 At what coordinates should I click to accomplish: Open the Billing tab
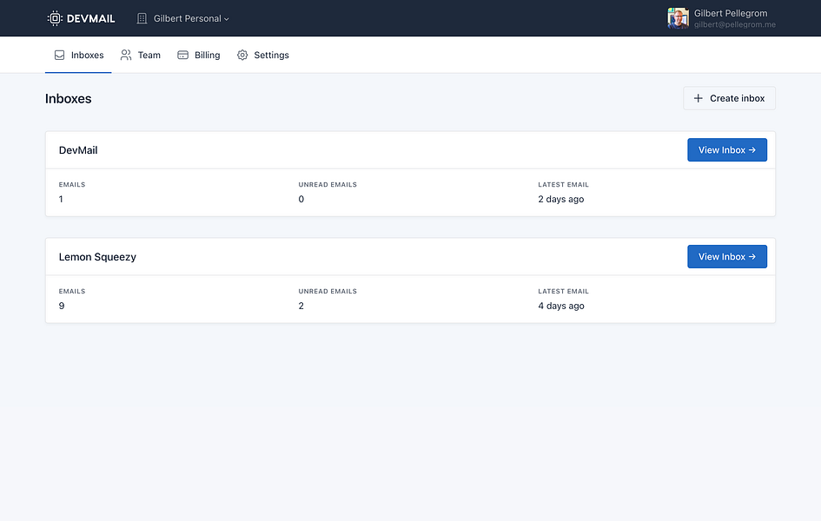tap(198, 55)
